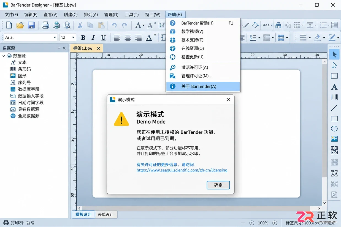Switch to 表单设计 tab

[106, 215]
